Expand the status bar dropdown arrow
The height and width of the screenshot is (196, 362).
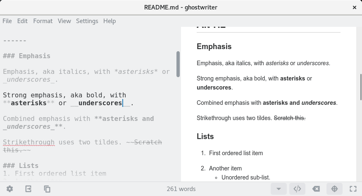(x=279, y=189)
